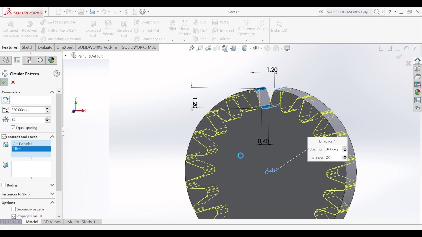Switch to the SOLIDWORKS MBD tab
This screenshot has height=237, width=422.
139,47
